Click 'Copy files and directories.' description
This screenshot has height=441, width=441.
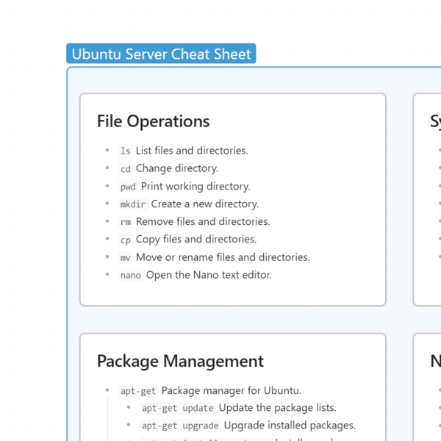click(x=196, y=240)
